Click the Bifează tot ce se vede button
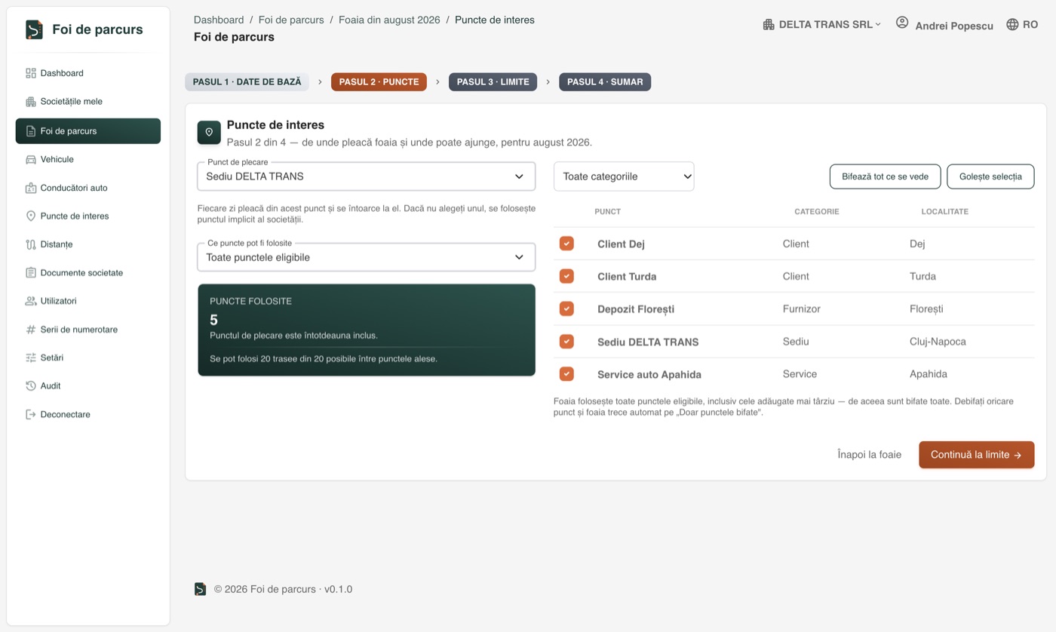The image size is (1056, 632). (x=886, y=176)
